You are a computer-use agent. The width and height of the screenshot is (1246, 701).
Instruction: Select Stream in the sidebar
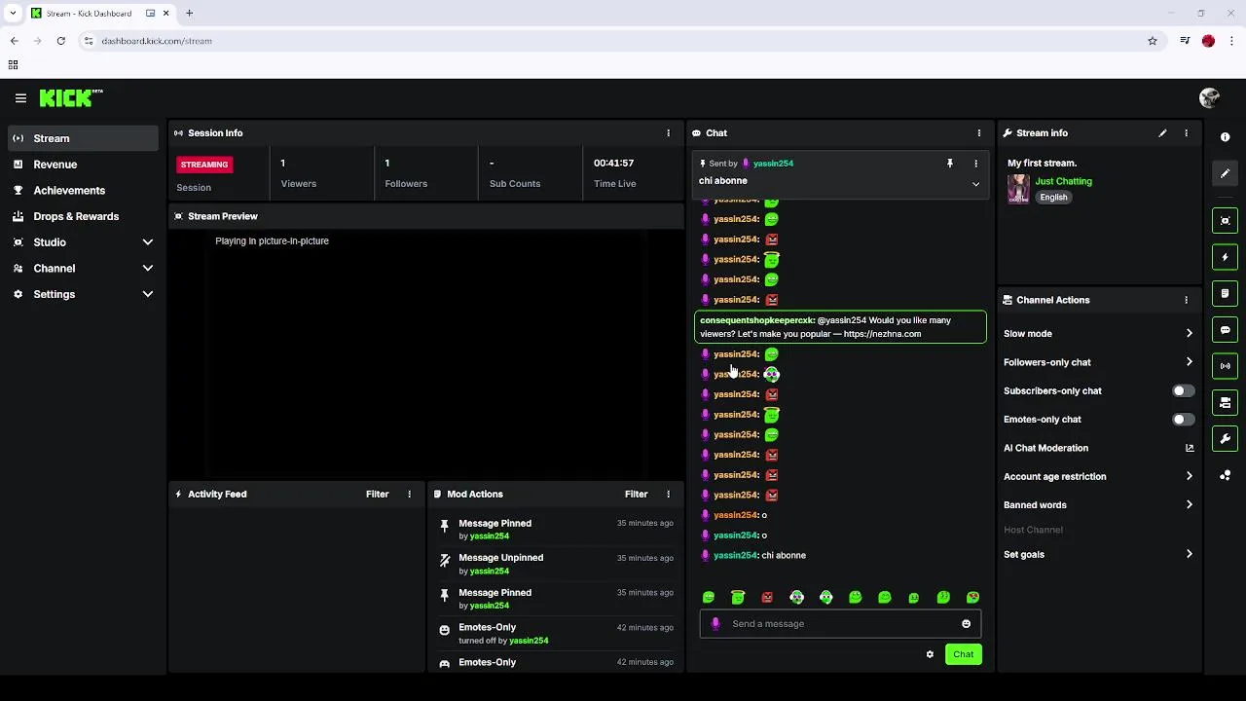point(84,138)
